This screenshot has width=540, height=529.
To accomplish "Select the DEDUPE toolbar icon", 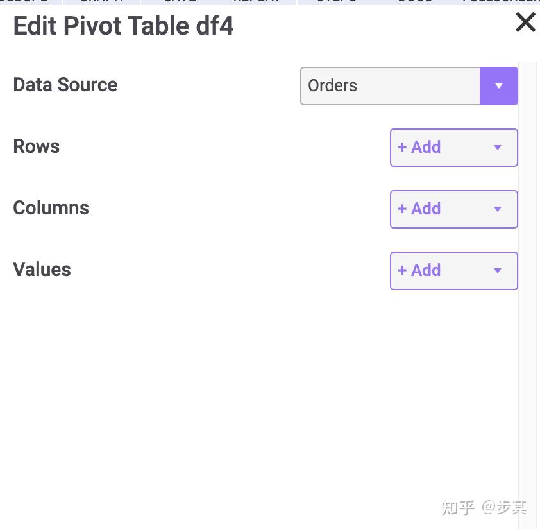I will (26, 2).
